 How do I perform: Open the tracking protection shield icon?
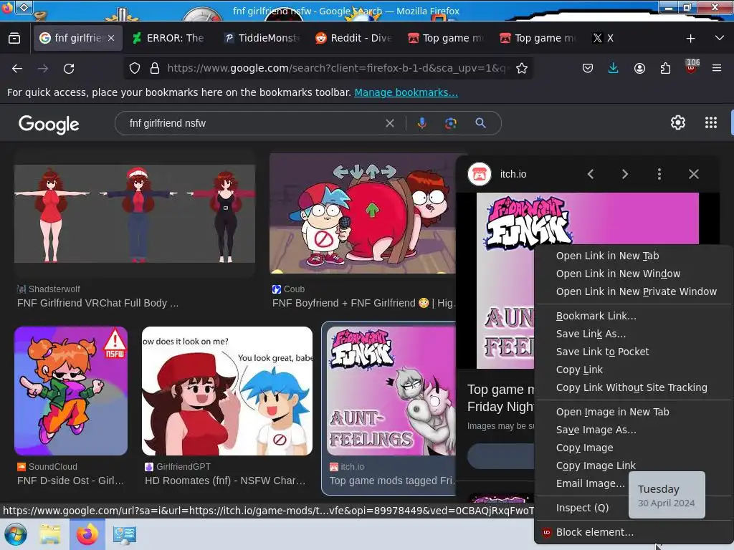[x=135, y=68]
